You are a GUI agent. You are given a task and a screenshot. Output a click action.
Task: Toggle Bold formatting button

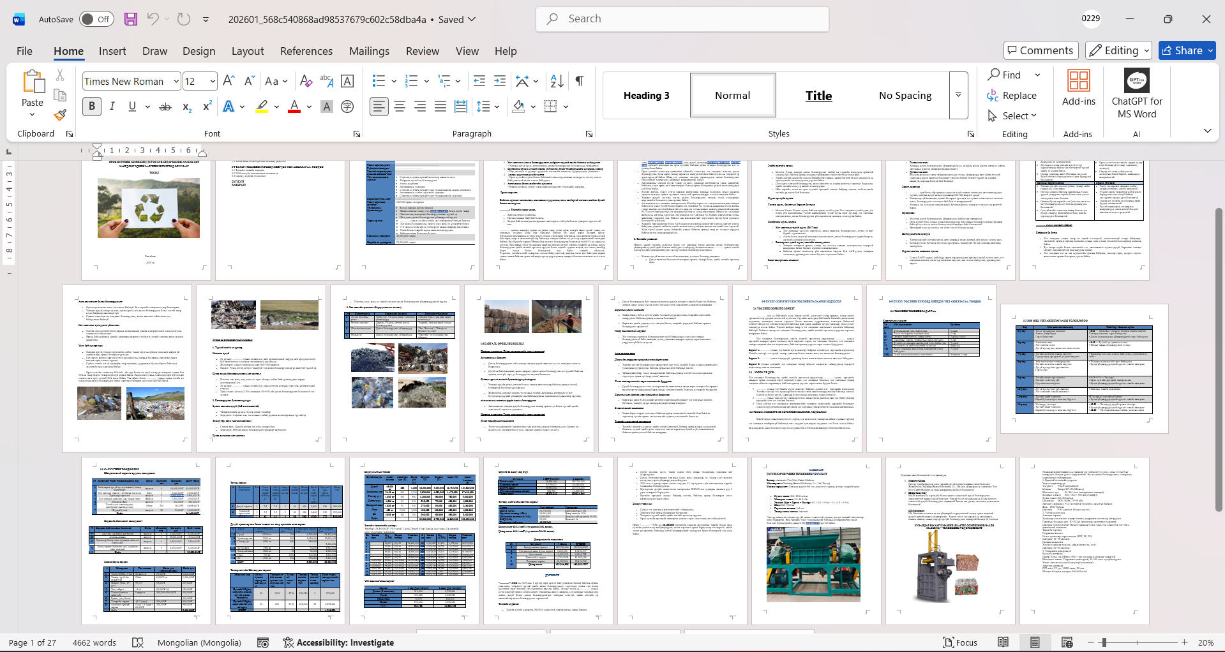[x=92, y=107]
